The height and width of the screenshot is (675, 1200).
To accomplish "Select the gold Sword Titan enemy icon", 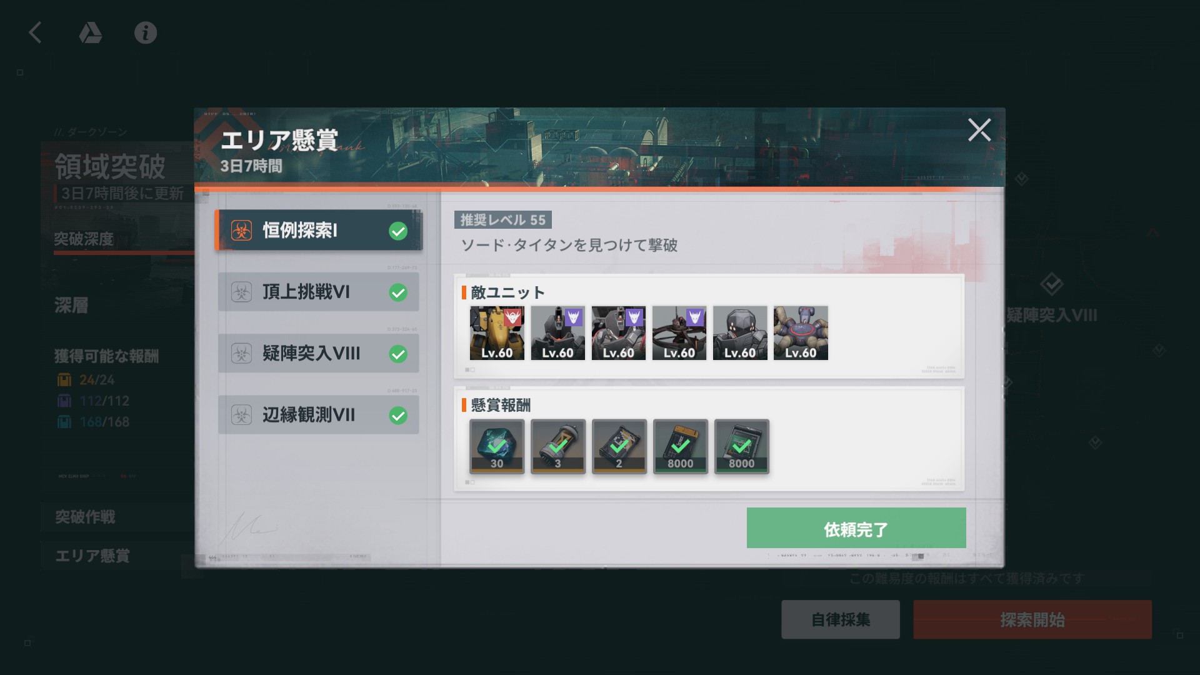I will (x=497, y=333).
